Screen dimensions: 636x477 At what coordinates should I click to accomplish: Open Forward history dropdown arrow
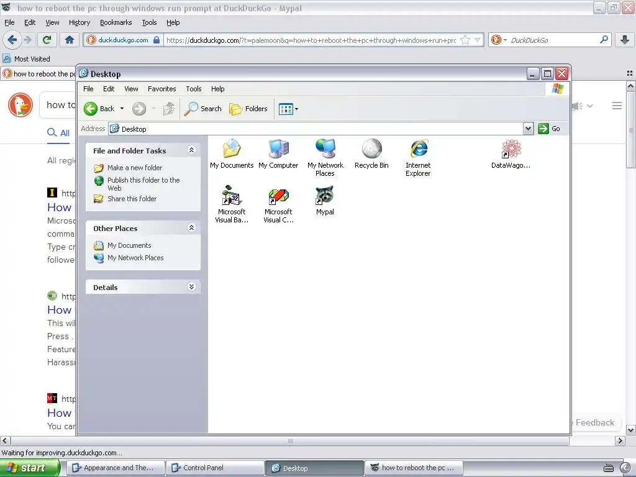(x=153, y=109)
